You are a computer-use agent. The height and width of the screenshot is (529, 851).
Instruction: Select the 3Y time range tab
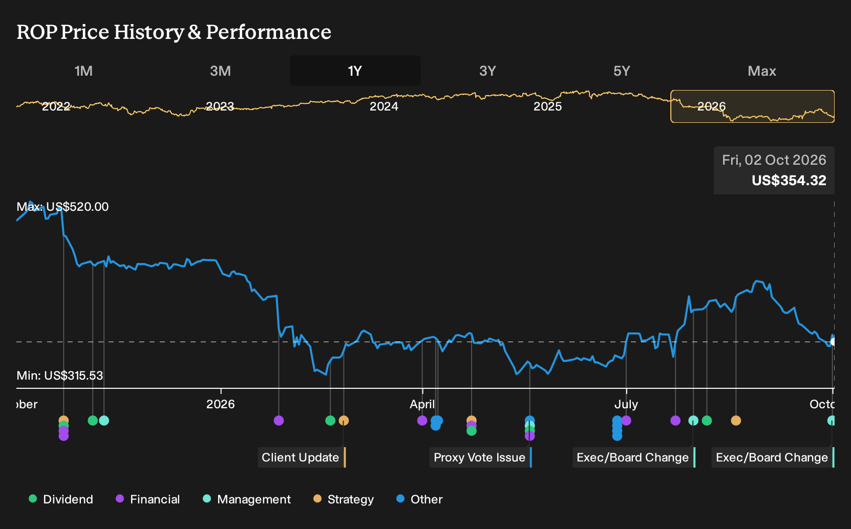point(487,71)
